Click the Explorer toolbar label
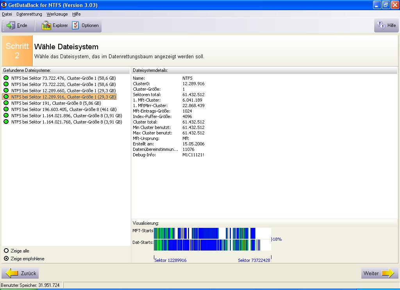Image resolution: width=400 pixels, height=290 pixels. tap(60, 25)
